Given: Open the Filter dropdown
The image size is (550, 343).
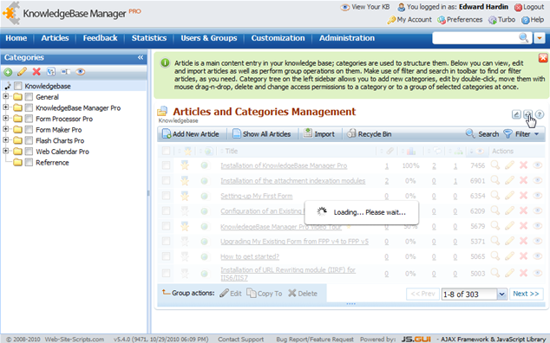Looking at the screenshot, I should coord(521,134).
